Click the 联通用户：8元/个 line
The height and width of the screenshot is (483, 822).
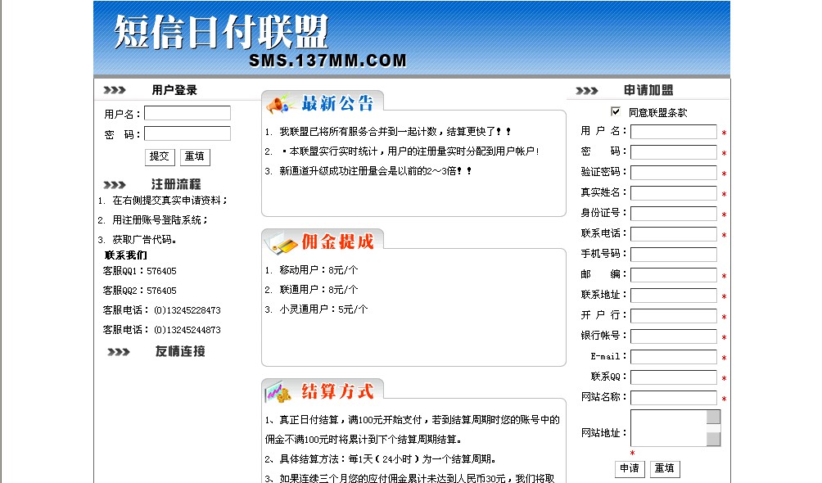click(318, 290)
